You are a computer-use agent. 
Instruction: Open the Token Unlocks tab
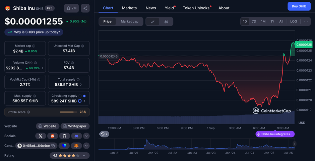coord(196,8)
